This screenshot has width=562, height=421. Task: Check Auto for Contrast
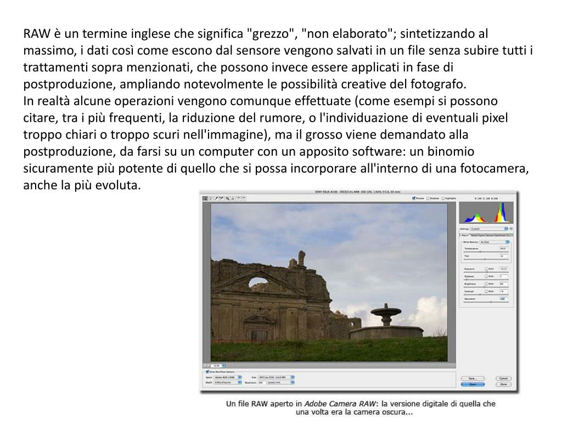486,291
